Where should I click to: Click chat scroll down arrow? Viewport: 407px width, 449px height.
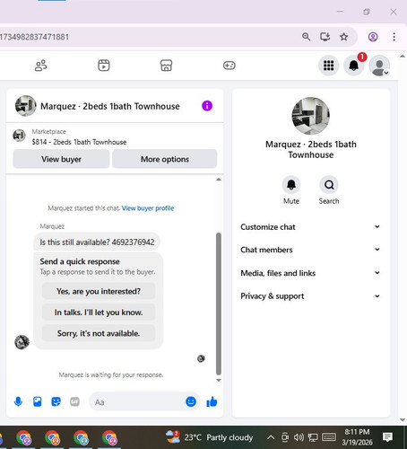pyautogui.click(x=219, y=380)
